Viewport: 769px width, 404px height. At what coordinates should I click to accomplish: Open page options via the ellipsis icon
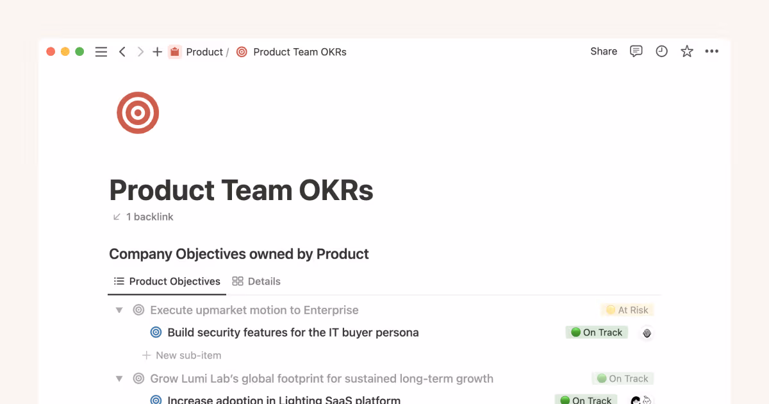coord(711,51)
